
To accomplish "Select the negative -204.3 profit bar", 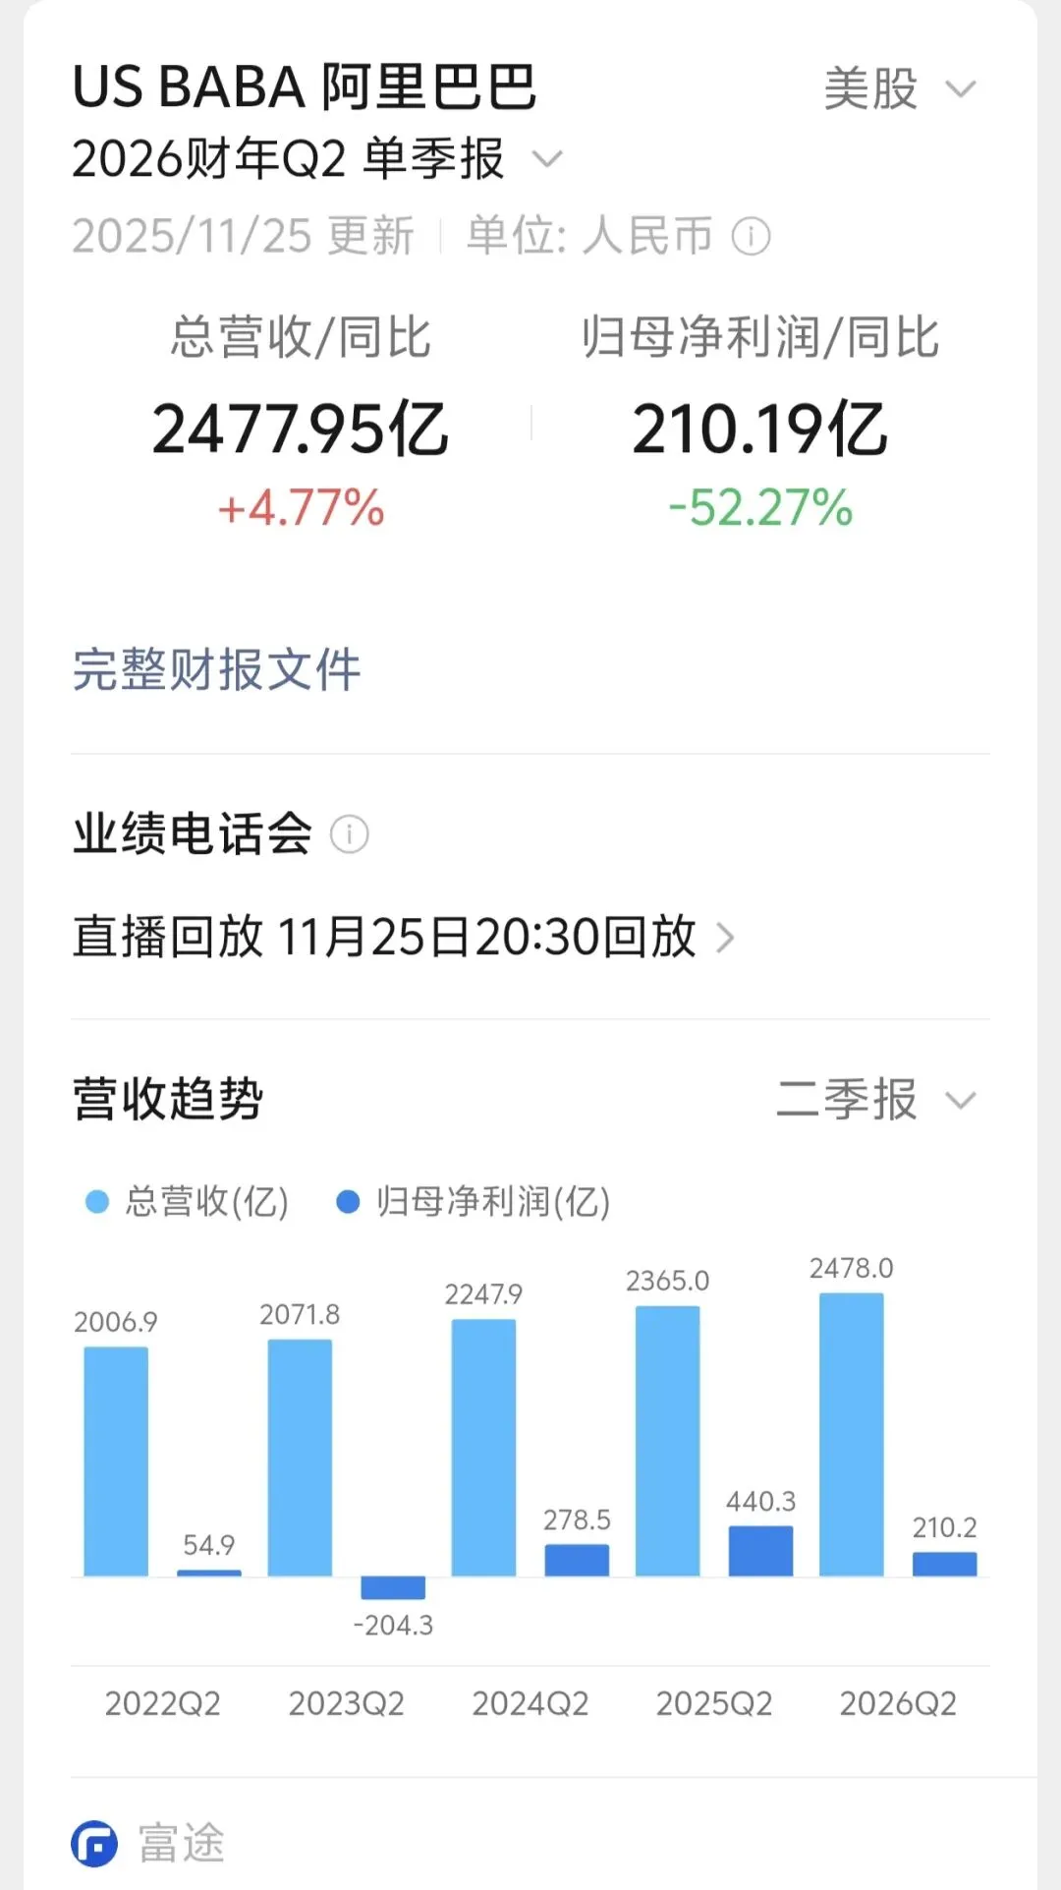I will (393, 1587).
